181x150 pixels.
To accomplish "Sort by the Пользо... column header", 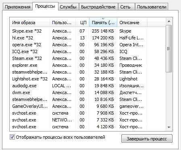I will coord(62,23).
